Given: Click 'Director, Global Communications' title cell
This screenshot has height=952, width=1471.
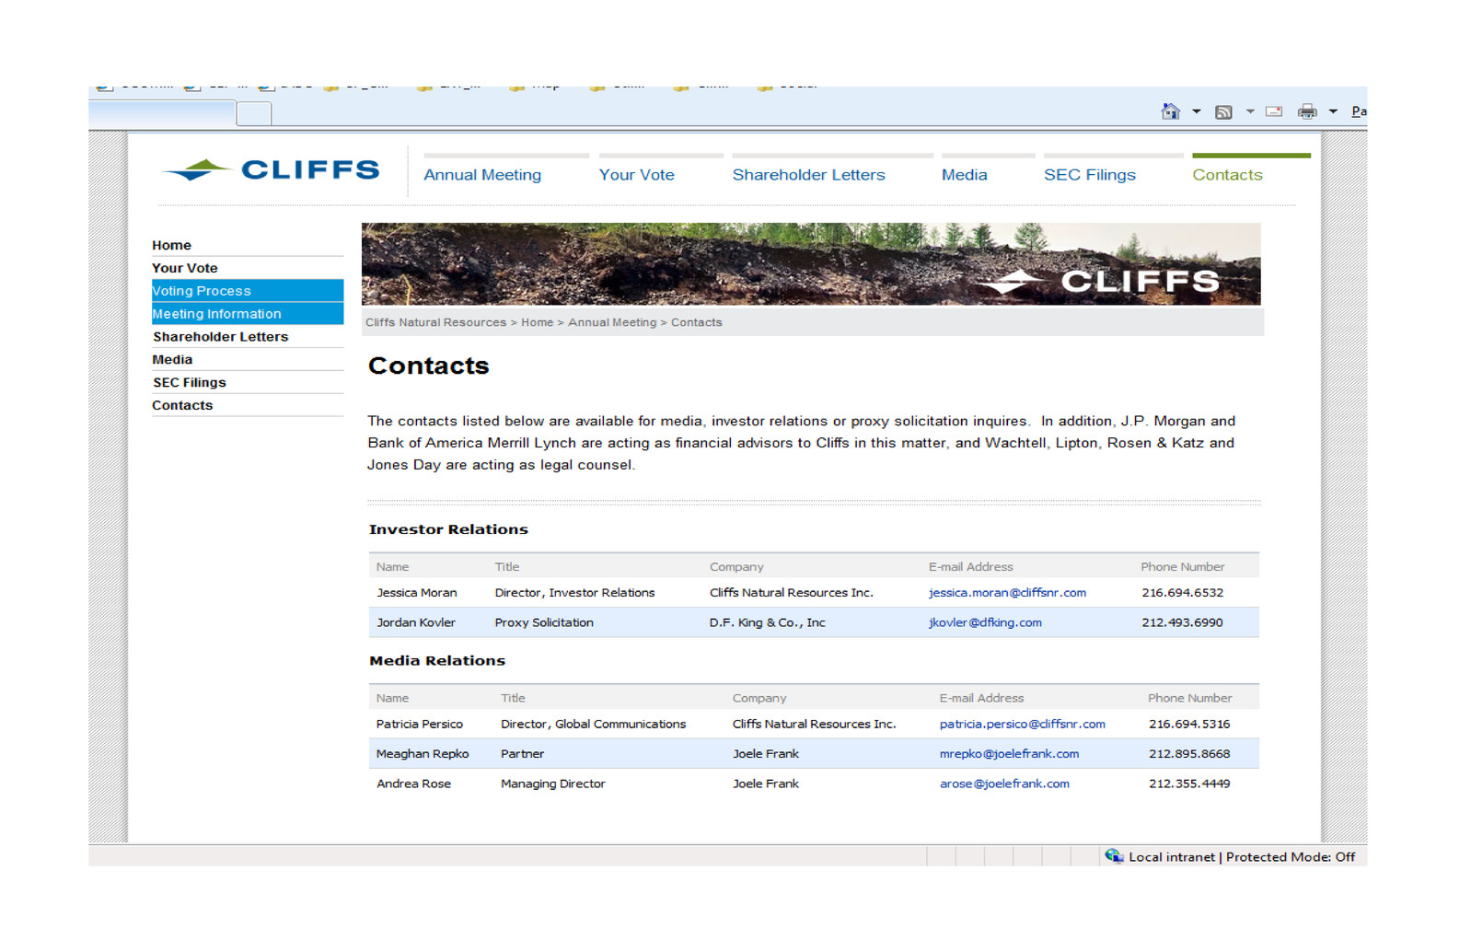Looking at the screenshot, I should click(x=593, y=725).
